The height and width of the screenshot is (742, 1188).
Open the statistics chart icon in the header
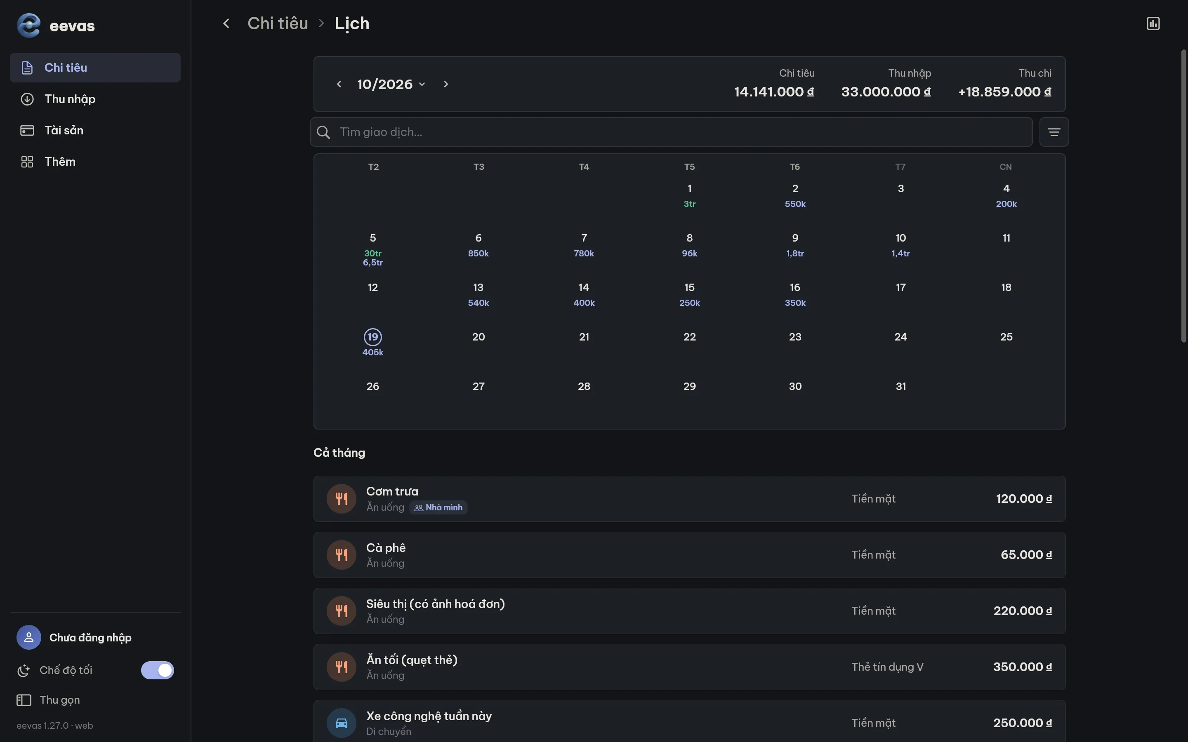pos(1153,23)
